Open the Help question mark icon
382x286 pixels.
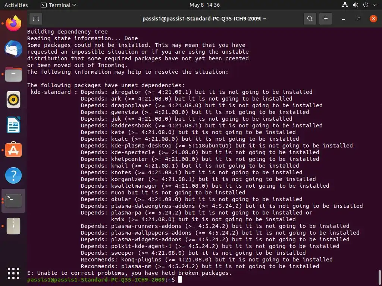coord(13,175)
